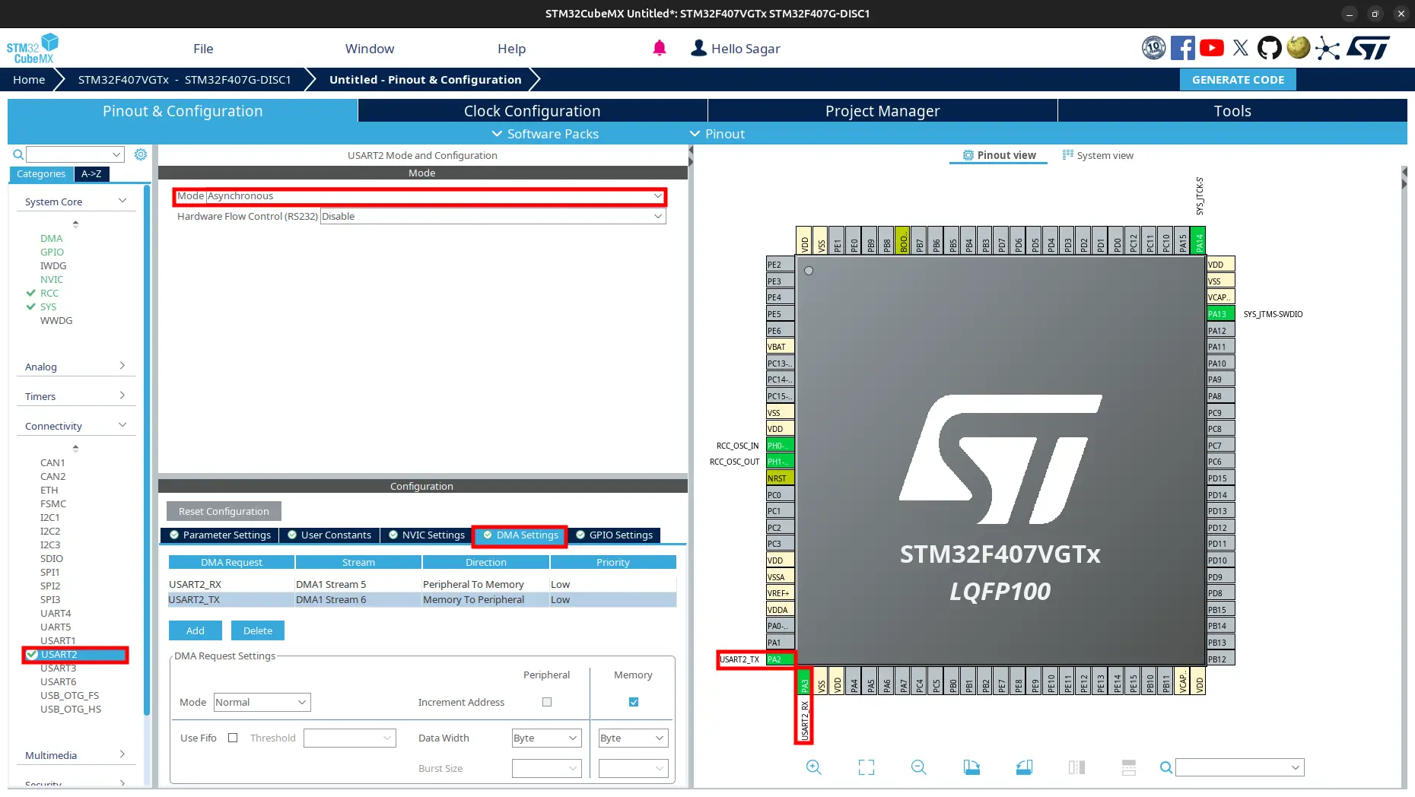Zoom out on the pinout view

pyautogui.click(x=919, y=767)
